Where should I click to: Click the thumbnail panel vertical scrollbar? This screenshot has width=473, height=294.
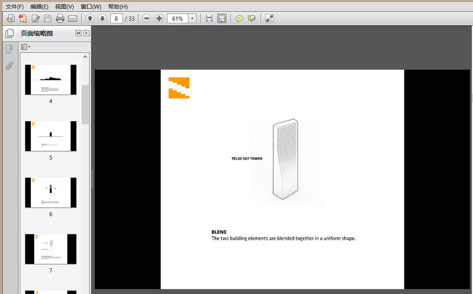(85, 105)
